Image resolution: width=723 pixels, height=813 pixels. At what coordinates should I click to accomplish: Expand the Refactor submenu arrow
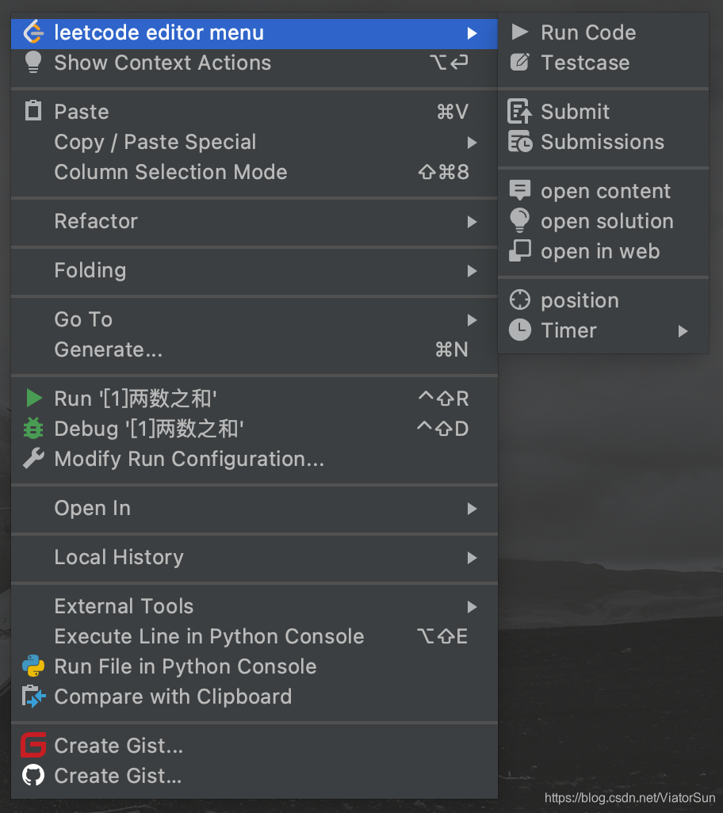point(472,221)
